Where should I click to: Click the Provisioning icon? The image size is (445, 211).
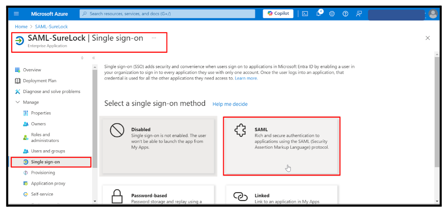26,172
